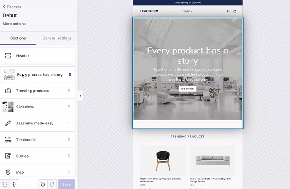Open Pocket Armchair by Rudolph Schelling product link
Screen dimensions: 290x189
tap(161, 180)
